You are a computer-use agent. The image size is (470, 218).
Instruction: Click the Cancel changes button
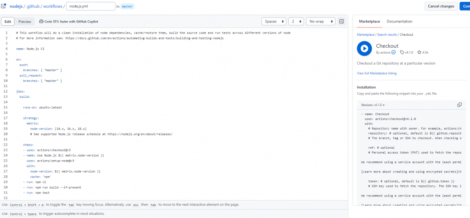(441, 6)
